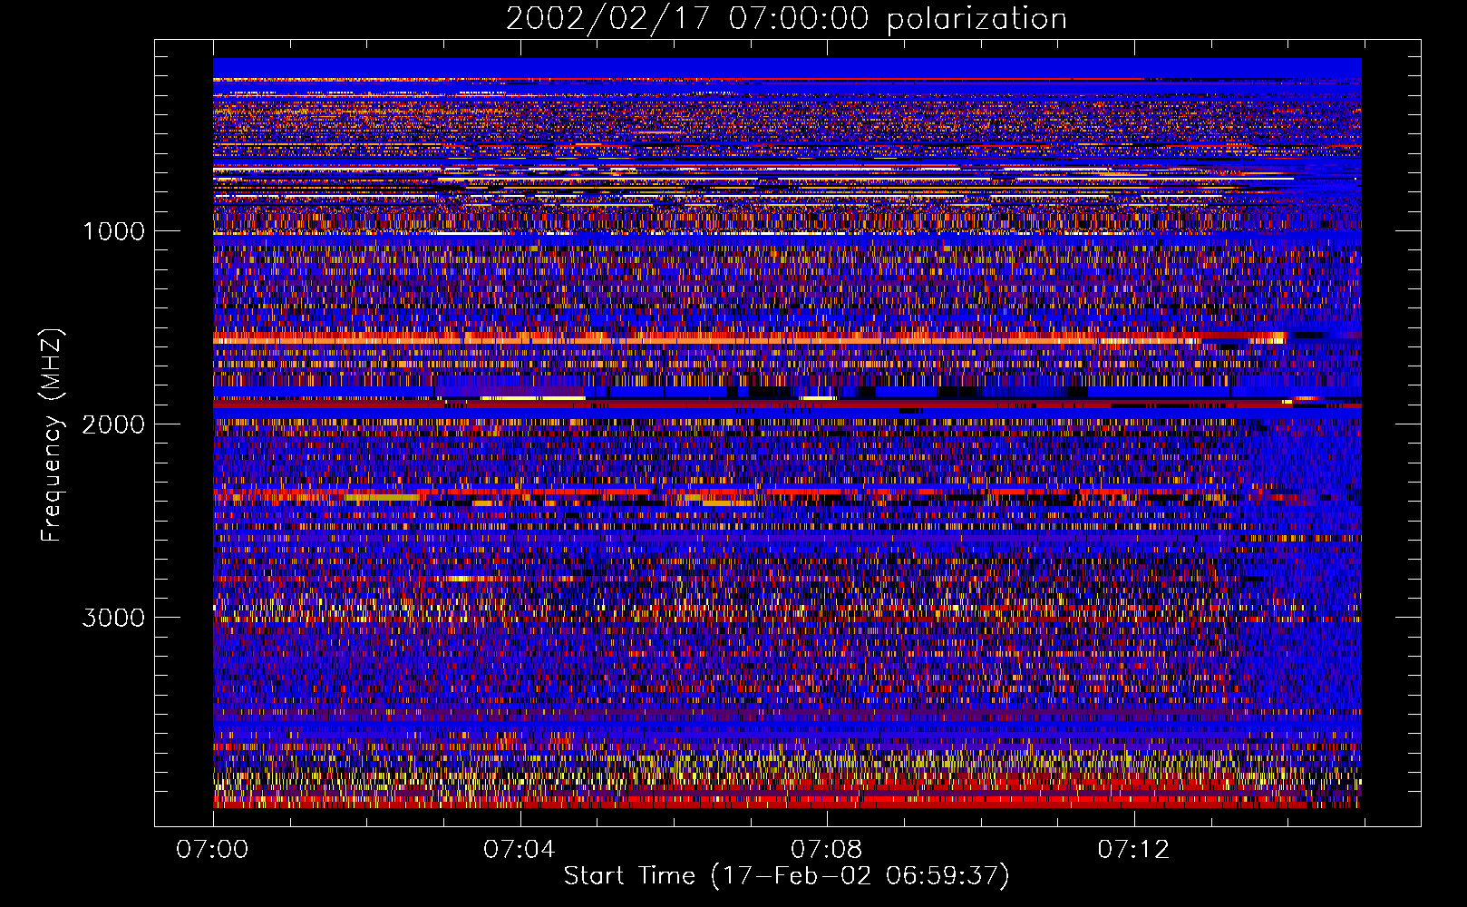Click the 'Frequency (MHZ)' axis label
Viewport: 1467px width, 907px height.
click(53, 435)
